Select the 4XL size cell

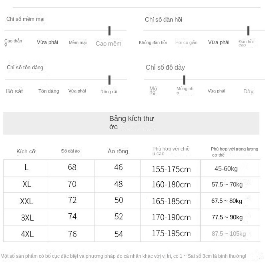[27, 234]
